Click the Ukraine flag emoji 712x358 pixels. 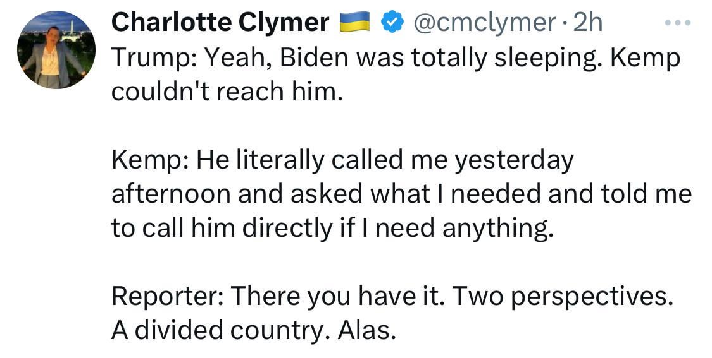pos(355,23)
